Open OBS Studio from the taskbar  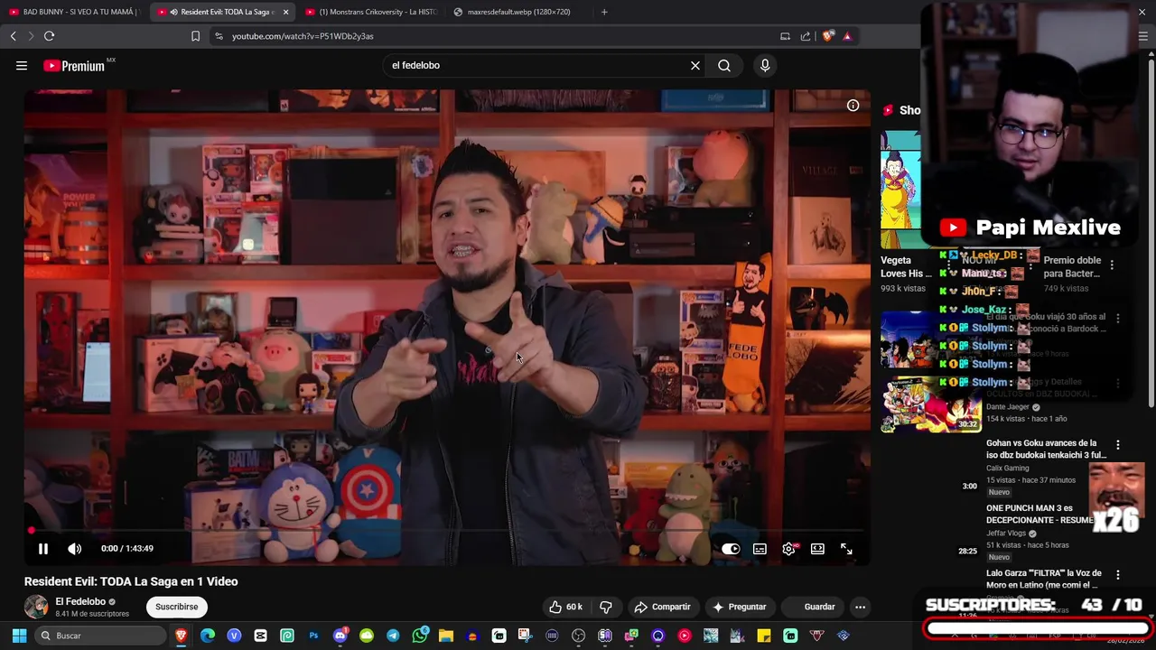point(578,636)
